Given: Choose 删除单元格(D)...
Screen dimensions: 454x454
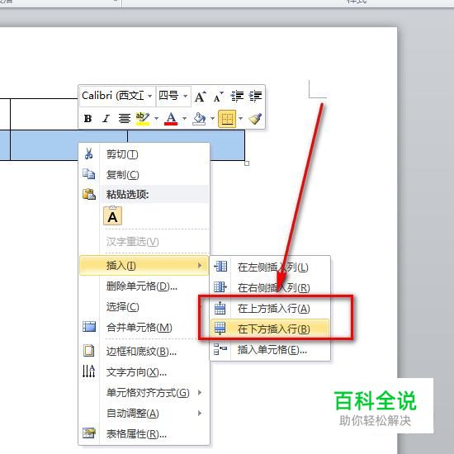Looking at the screenshot, I should (144, 286).
